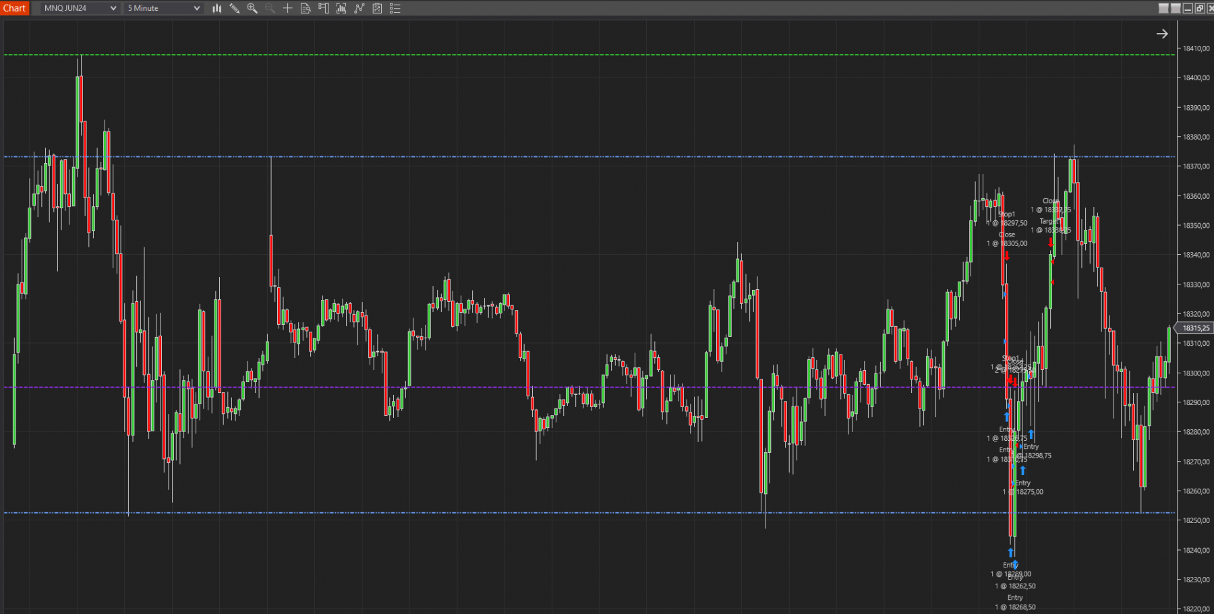Select the first link-window color square
The height and width of the screenshot is (614, 1214).
[1163, 8]
